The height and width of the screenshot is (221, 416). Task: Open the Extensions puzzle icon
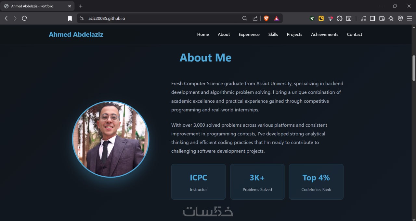point(340,18)
